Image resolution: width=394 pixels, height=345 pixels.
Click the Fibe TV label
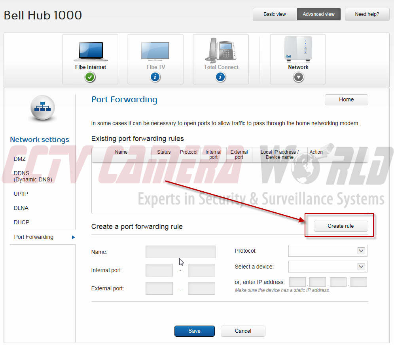[156, 67]
